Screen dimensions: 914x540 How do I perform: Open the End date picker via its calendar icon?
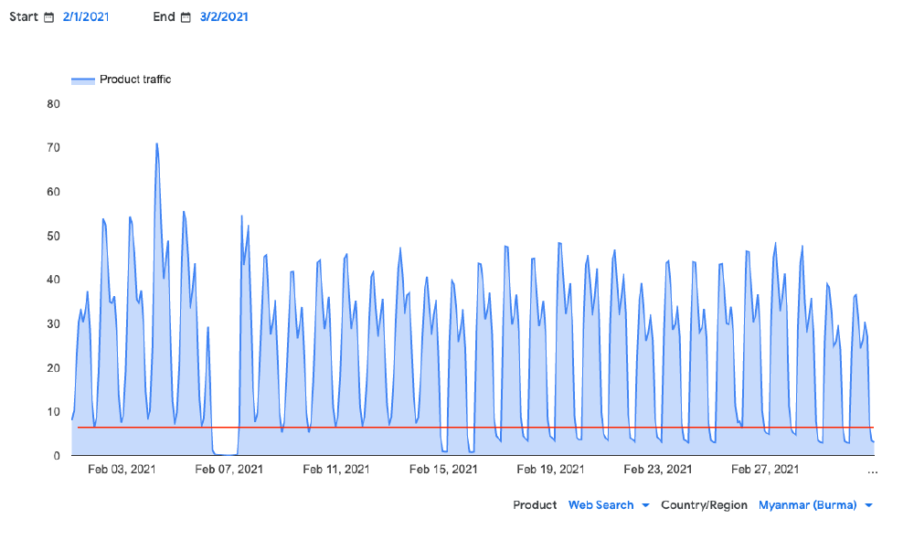(186, 16)
